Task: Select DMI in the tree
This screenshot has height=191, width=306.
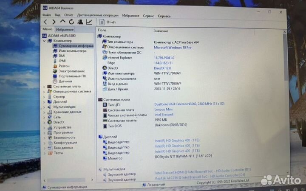Action: tap(62, 56)
